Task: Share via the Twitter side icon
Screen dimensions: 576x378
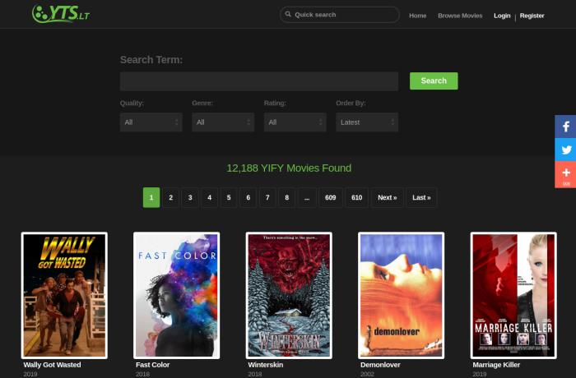Action: 566,150
